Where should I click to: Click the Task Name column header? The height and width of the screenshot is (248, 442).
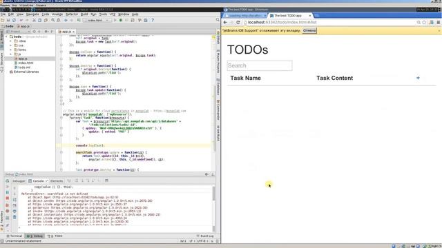click(x=245, y=78)
